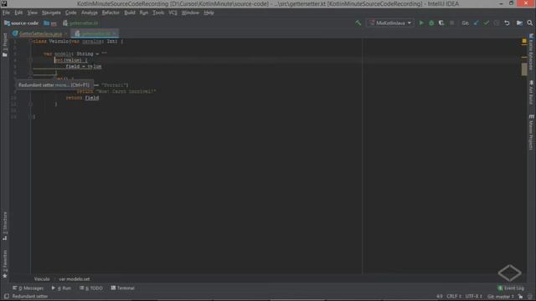This screenshot has height=301, width=536.
Task: Click on the 'field = value' code line
Action: pyautogui.click(x=84, y=67)
